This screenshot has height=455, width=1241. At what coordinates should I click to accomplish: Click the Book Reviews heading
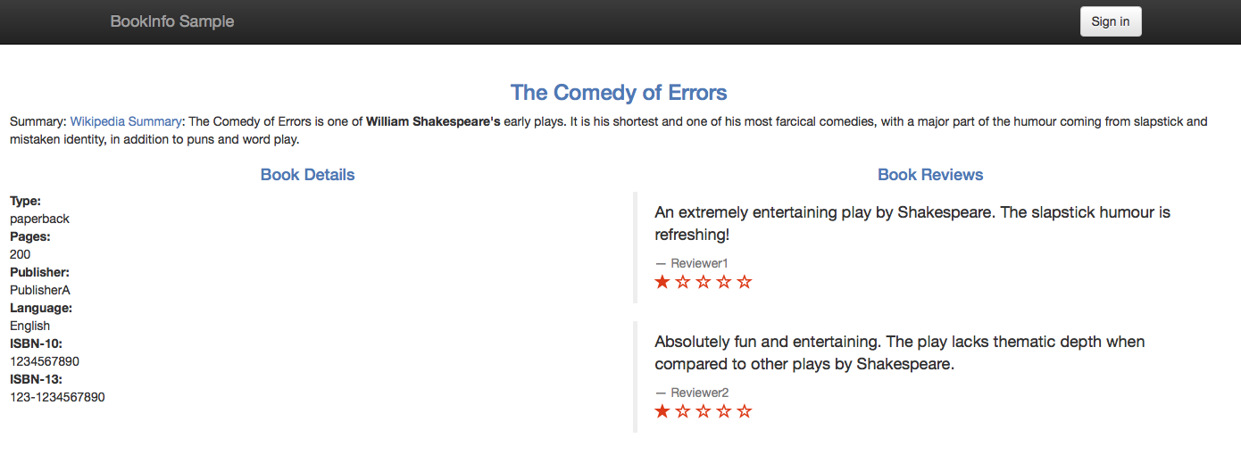point(930,175)
